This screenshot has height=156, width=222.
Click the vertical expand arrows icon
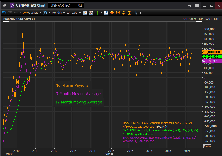123,13
